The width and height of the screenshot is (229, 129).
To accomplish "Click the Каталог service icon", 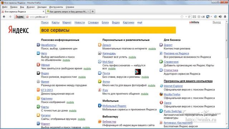I will (38, 115).
